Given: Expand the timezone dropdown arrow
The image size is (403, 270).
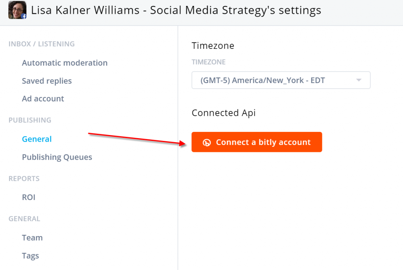Looking at the screenshot, I should 359,80.
